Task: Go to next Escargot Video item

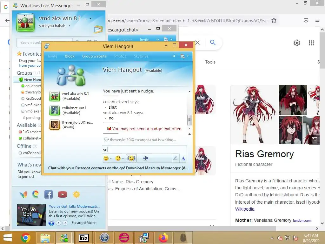Action: tap(65, 223)
